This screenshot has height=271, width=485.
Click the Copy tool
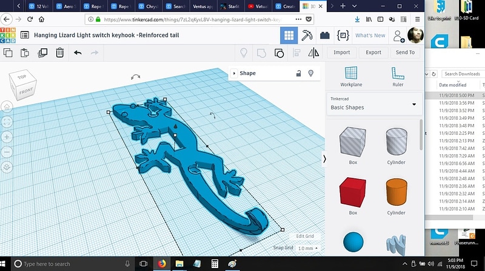click(x=8, y=53)
